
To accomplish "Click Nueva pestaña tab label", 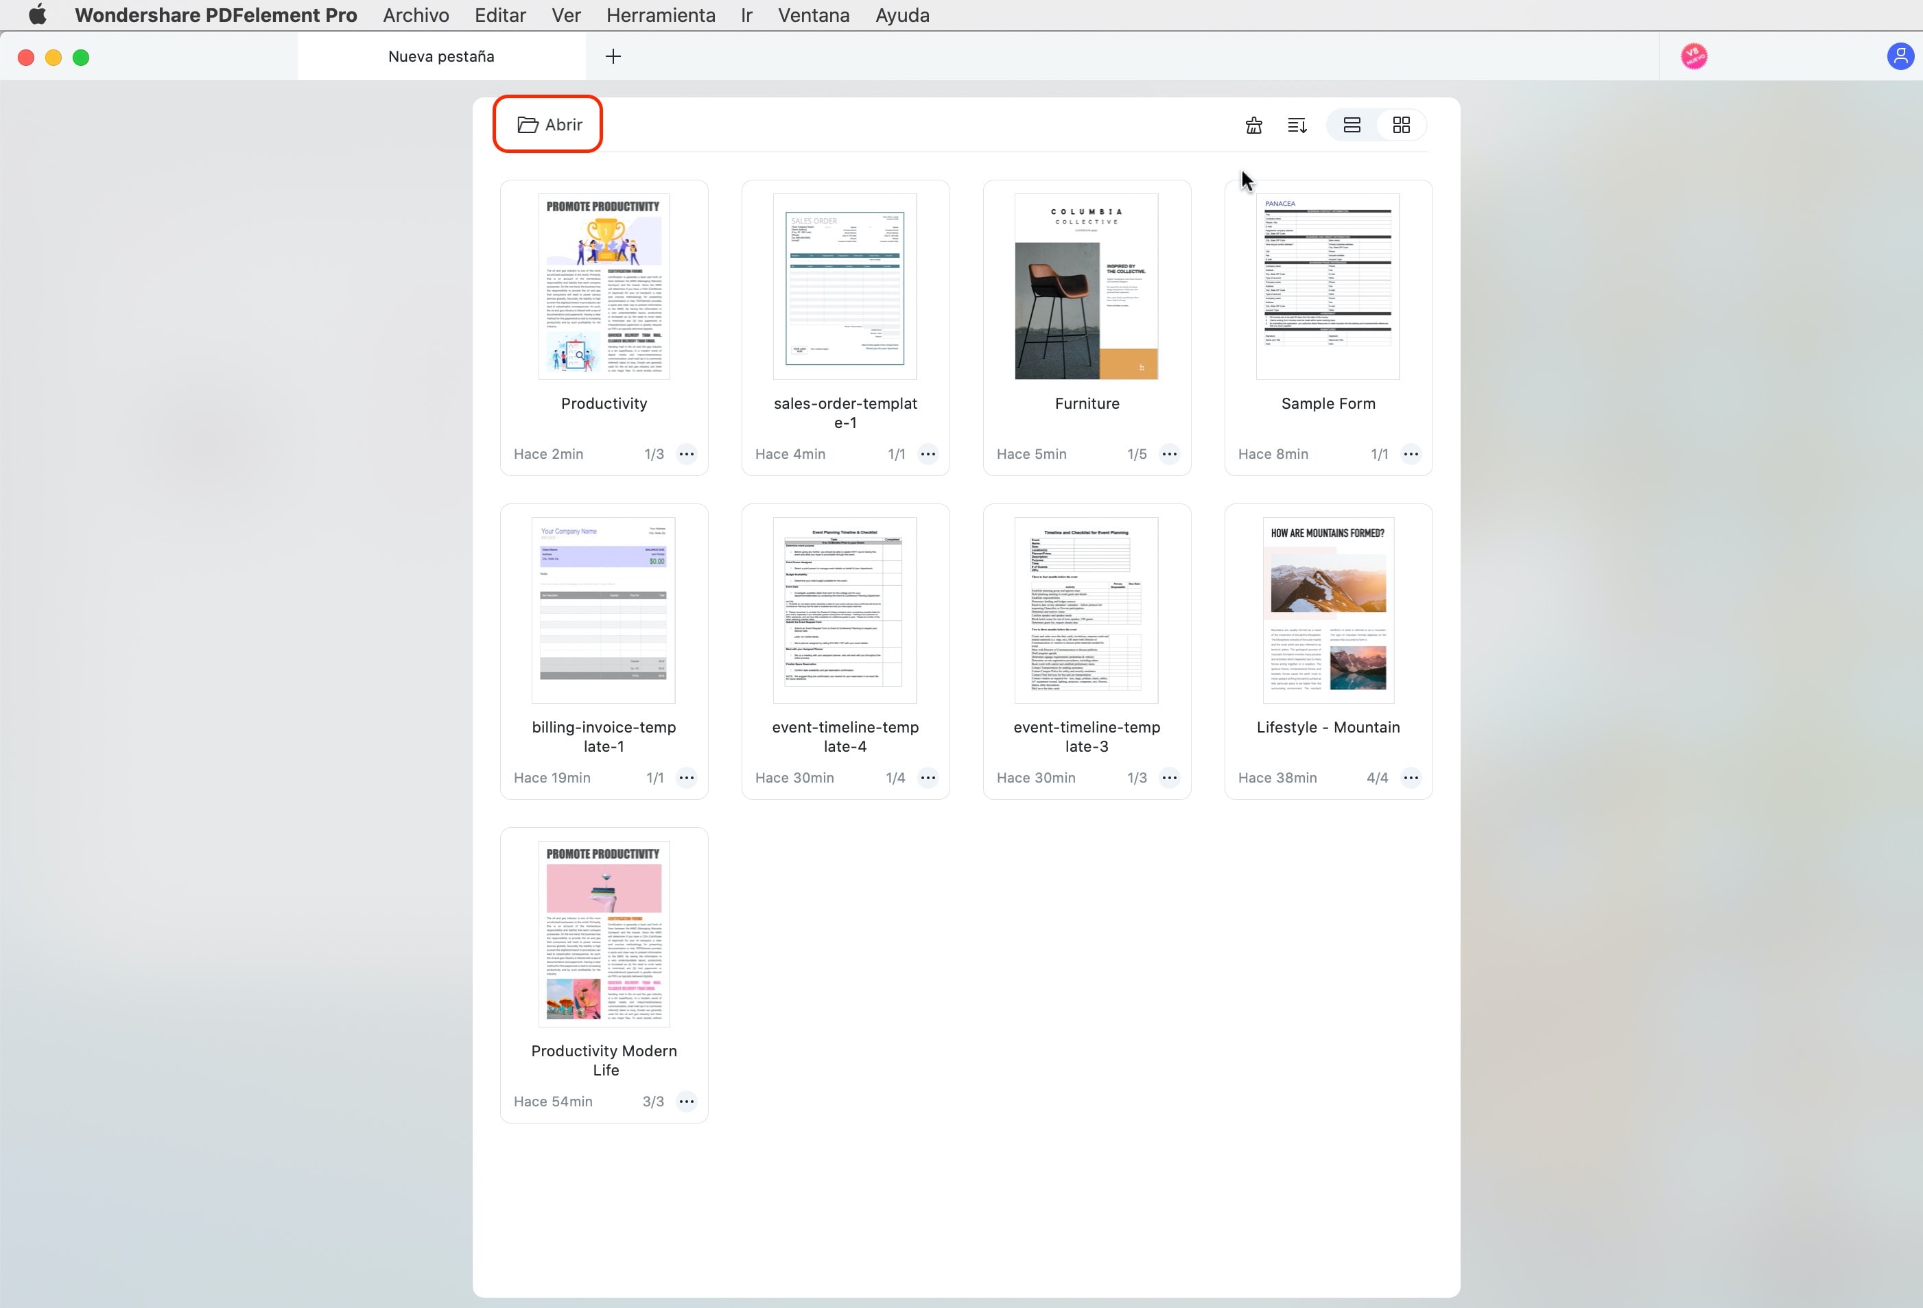I will 441,56.
